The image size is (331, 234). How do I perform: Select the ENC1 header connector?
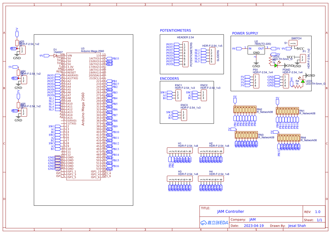pos(178,95)
